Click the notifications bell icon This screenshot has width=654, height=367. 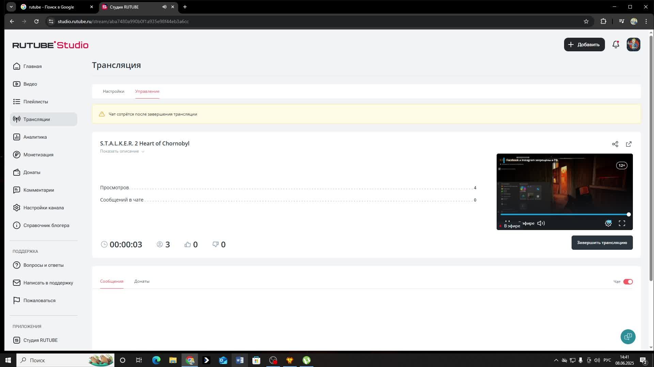click(616, 45)
